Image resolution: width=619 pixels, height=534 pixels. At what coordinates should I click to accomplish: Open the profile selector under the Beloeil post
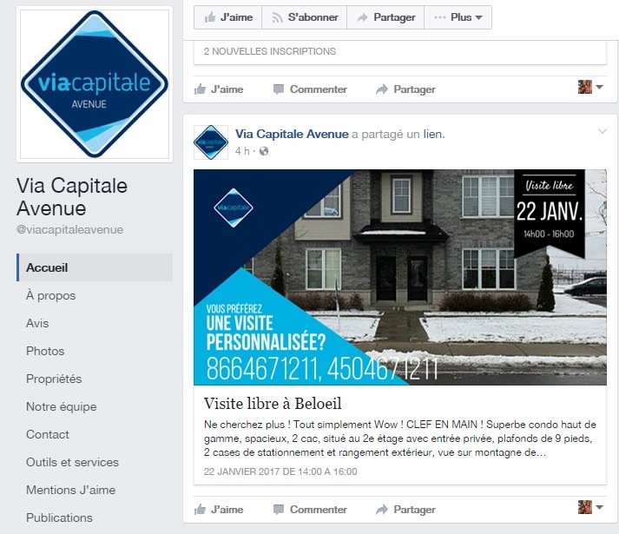click(x=590, y=507)
